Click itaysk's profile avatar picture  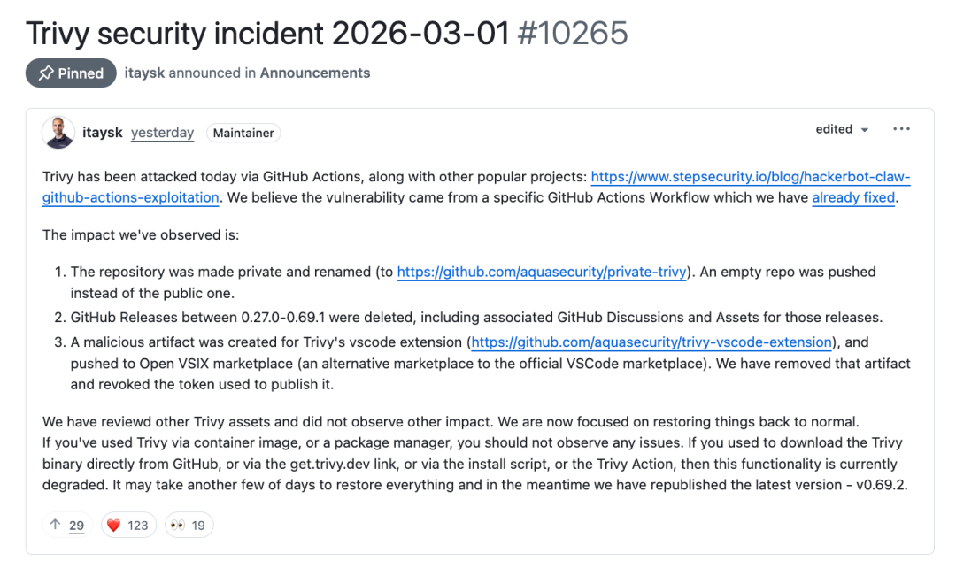click(58, 133)
